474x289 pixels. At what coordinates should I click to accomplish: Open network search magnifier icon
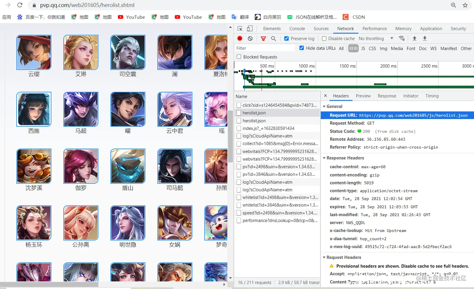pos(273,38)
